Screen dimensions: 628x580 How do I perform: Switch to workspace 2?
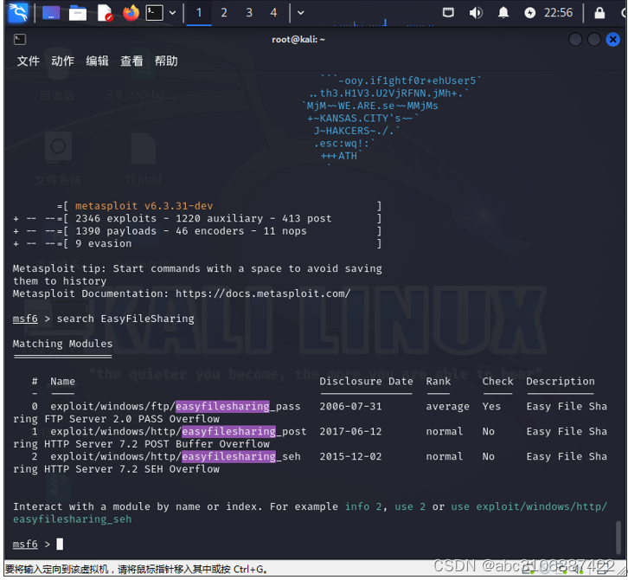click(x=224, y=13)
